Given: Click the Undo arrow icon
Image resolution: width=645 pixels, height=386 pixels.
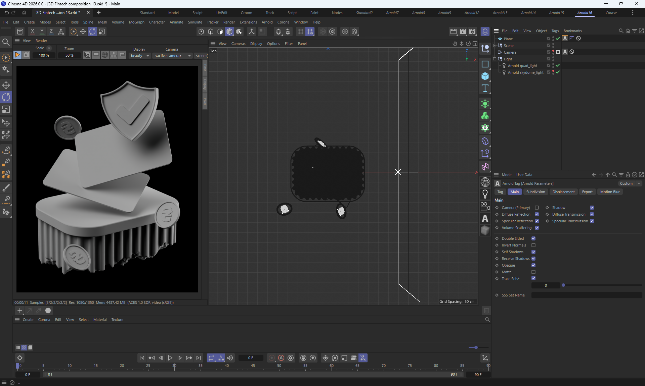Looking at the screenshot, I should (x=6, y=12).
